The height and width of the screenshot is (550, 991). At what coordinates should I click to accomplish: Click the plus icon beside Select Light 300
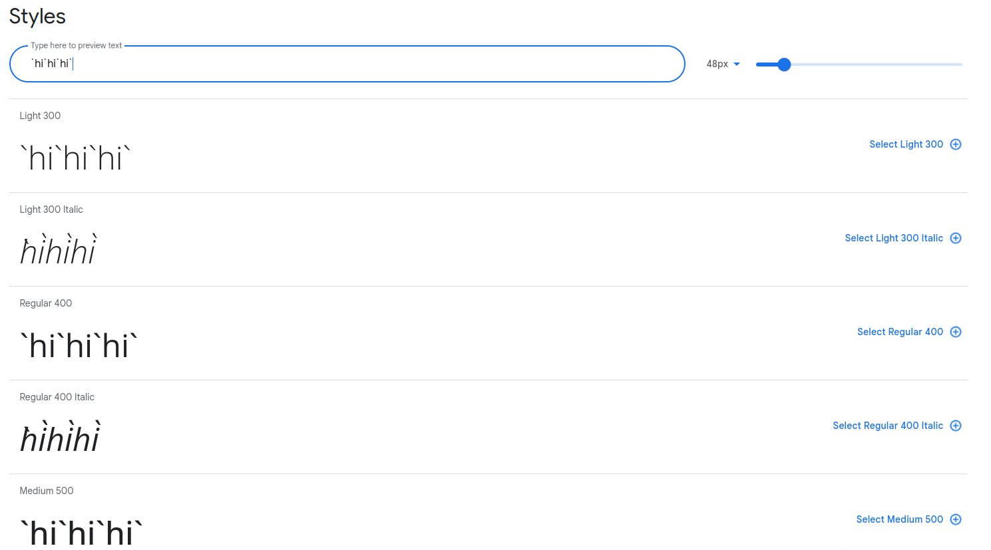coord(956,144)
